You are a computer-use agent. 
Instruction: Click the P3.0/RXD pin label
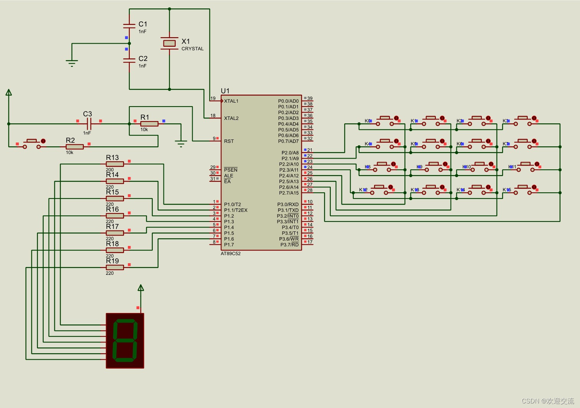coord(288,205)
